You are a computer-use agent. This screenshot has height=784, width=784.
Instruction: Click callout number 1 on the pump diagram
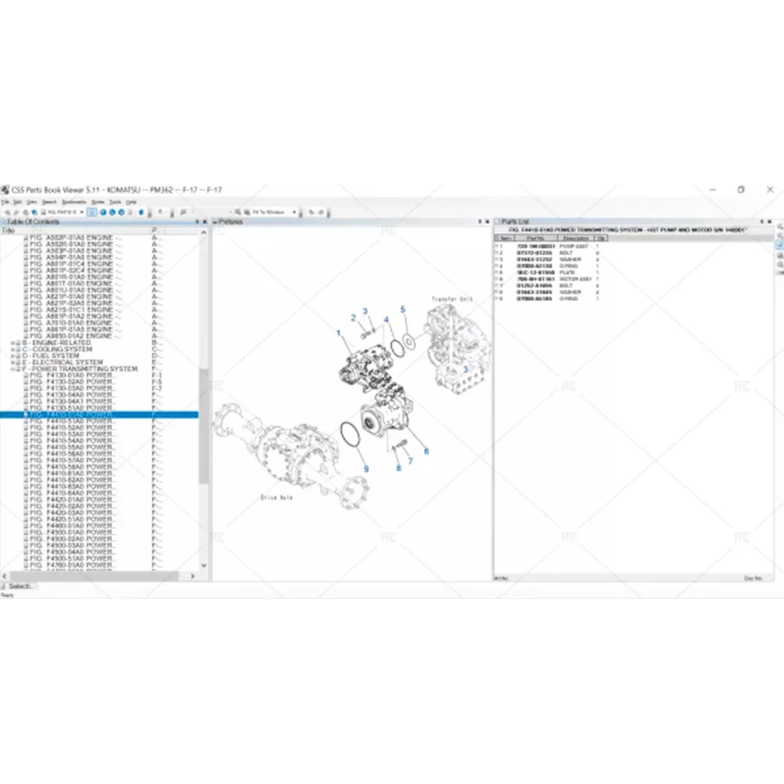click(339, 333)
